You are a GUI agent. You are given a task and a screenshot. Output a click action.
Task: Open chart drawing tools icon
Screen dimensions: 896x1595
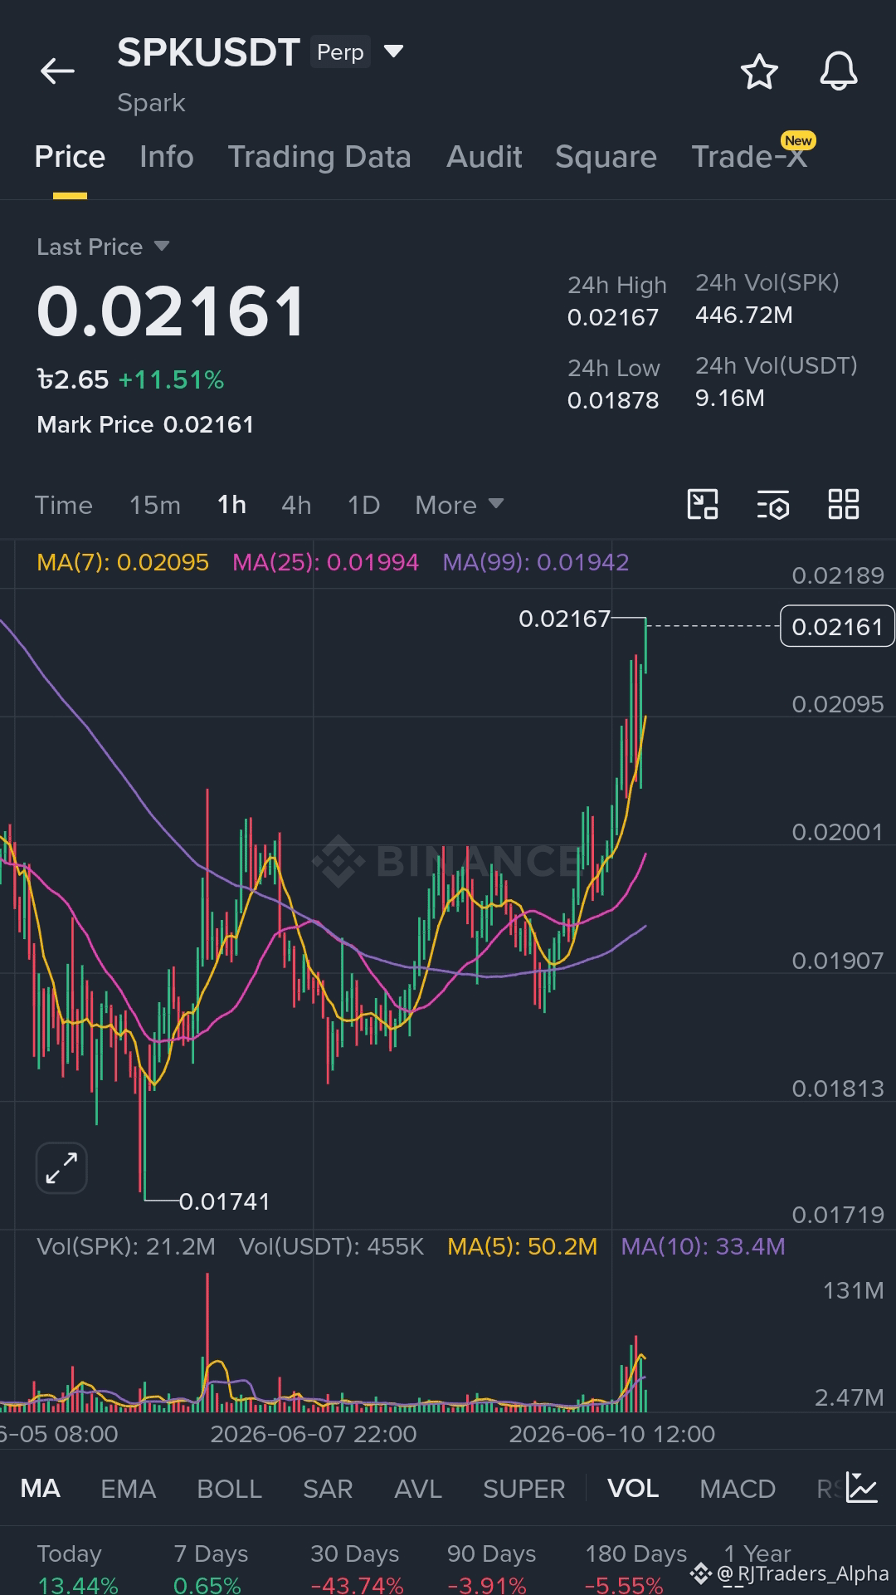703,504
